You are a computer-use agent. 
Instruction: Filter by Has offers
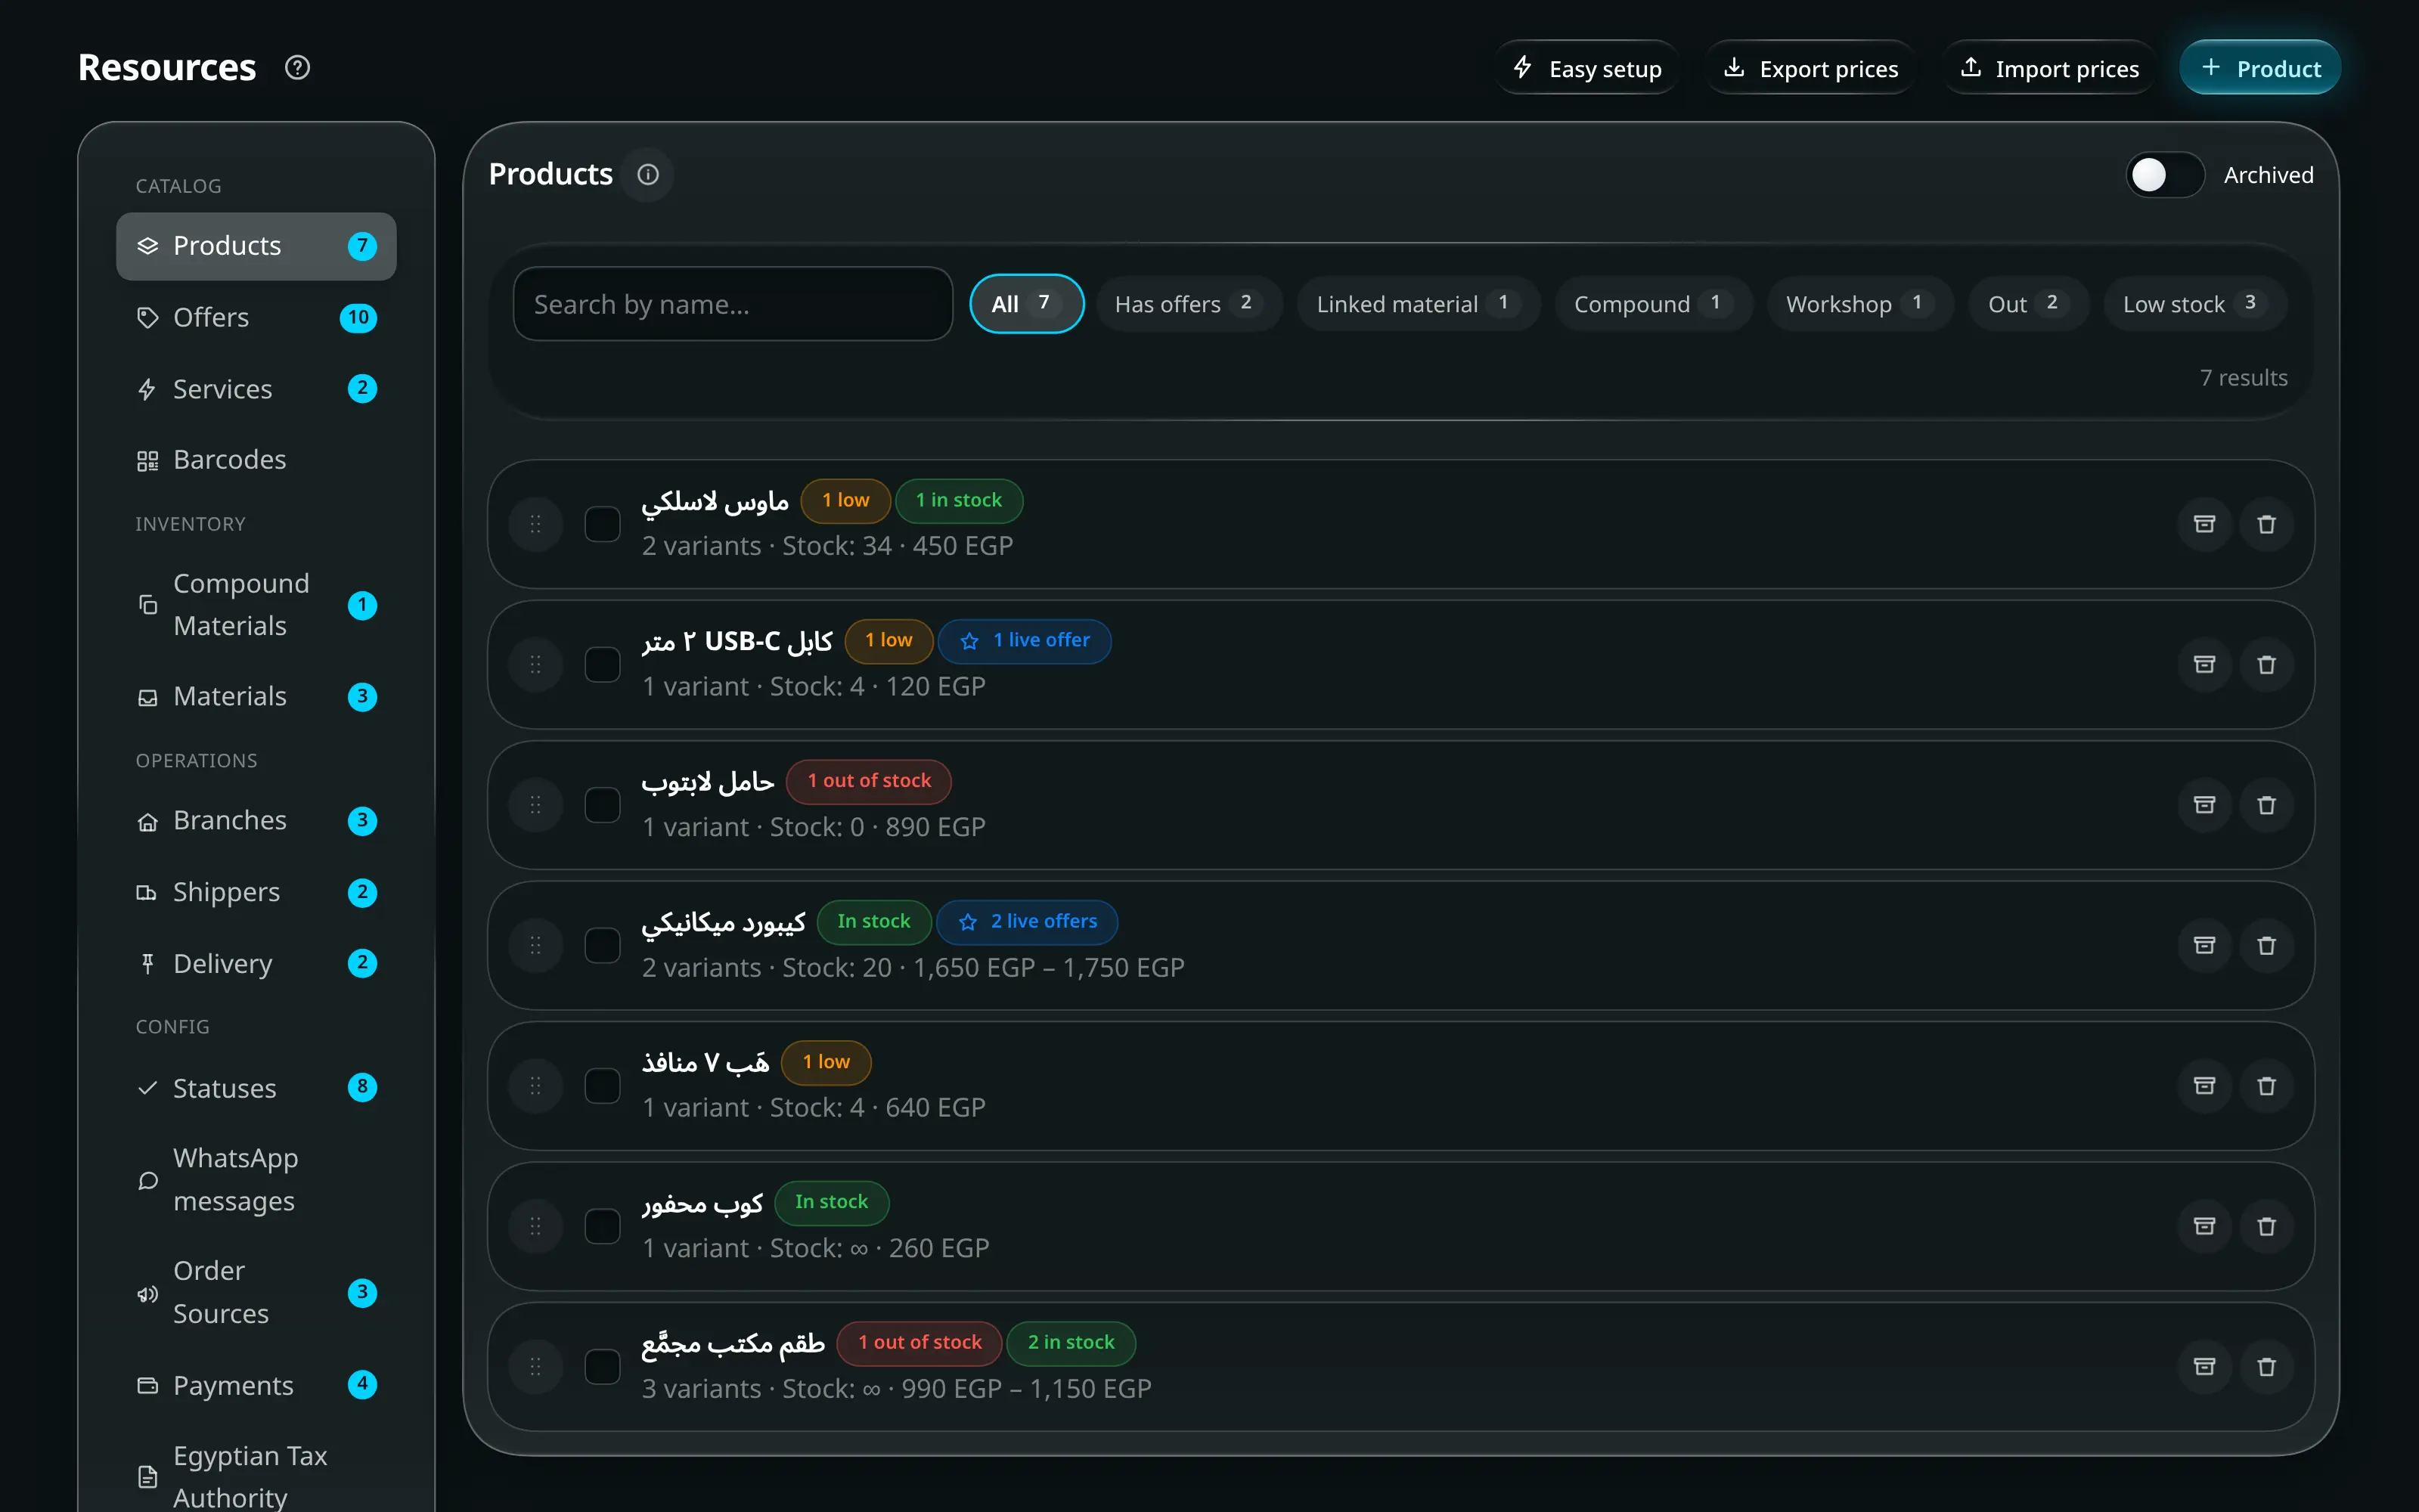(x=1188, y=304)
